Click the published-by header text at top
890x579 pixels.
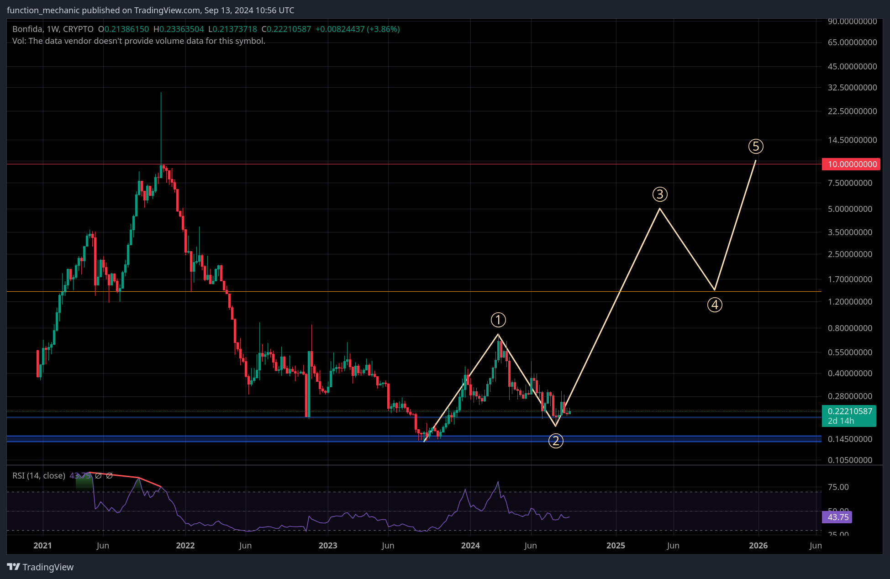tap(151, 11)
